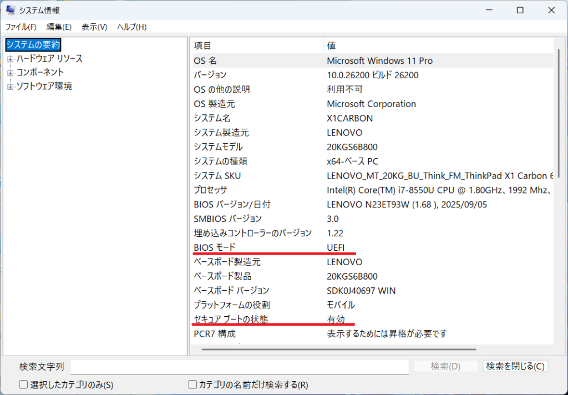
Task: Click in the 検索文字列 input field
Action: (x=240, y=367)
